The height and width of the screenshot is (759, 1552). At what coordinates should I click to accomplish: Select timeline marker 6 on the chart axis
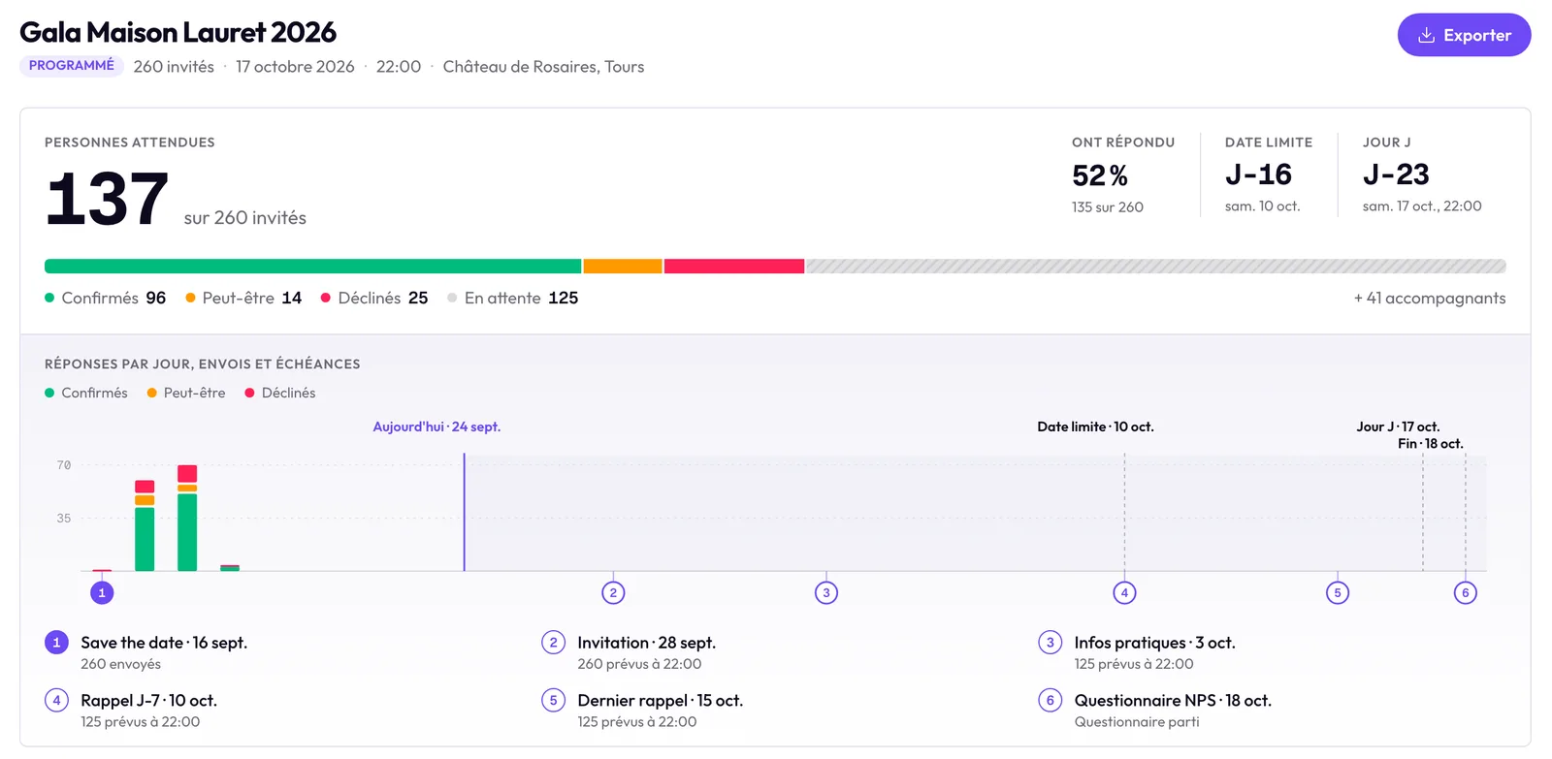[1466, 592]
